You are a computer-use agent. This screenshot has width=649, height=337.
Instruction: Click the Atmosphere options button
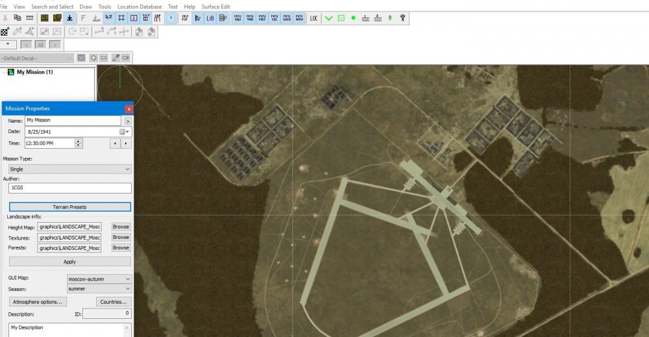(x=37, y=301)
